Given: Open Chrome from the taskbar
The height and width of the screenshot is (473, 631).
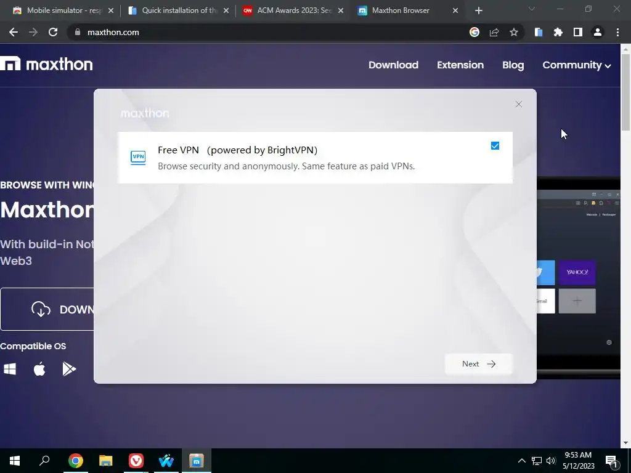Looking at the screenshot, I should tap(76, 461).
